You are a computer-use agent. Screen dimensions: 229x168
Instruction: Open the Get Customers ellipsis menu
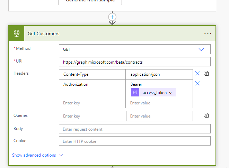click(x=208, y=34)
